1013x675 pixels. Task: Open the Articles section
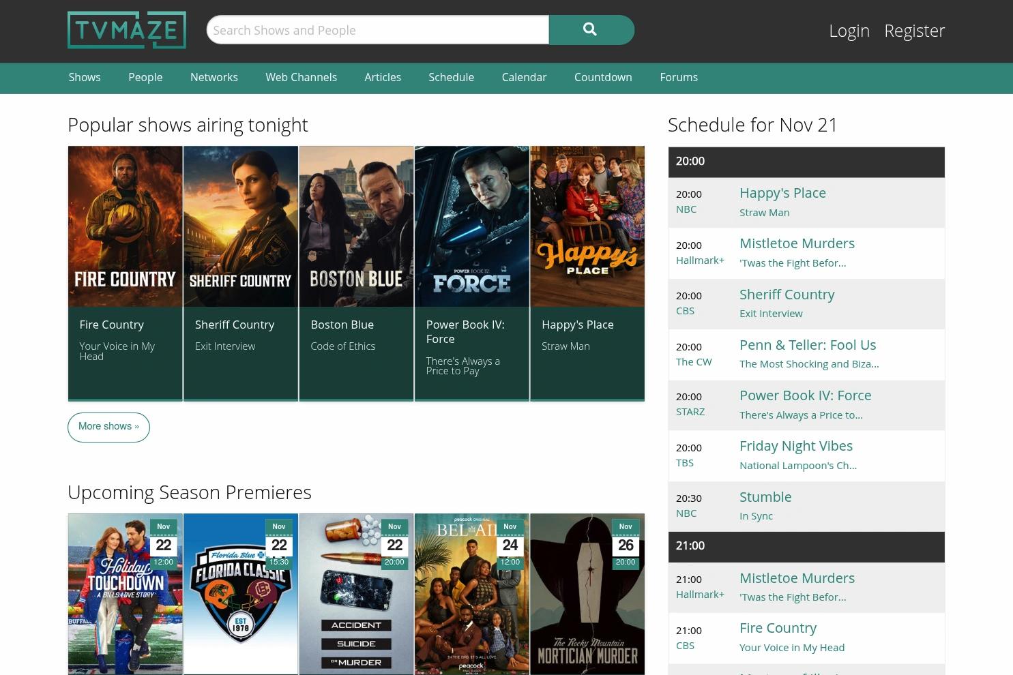[383, 78]
